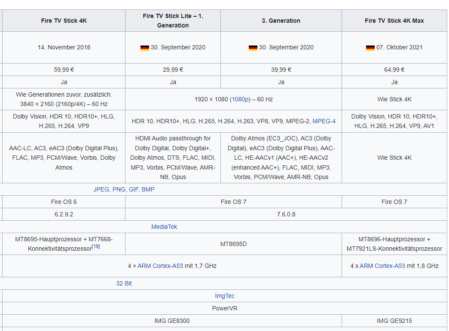Click the 64,99 € price cell

pos(394,70)
